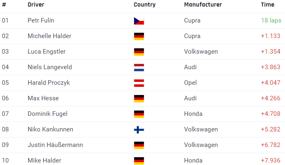Select the Time column header
This screenshot has height=165, width=285.
pyautogui.click(x=267, y=5)
